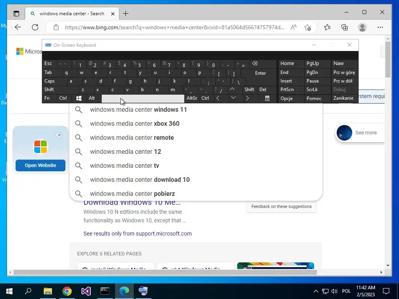Toggle the Naw key on On-Screen Keyboard
This screenshot has height=299, width=399.
344,63
